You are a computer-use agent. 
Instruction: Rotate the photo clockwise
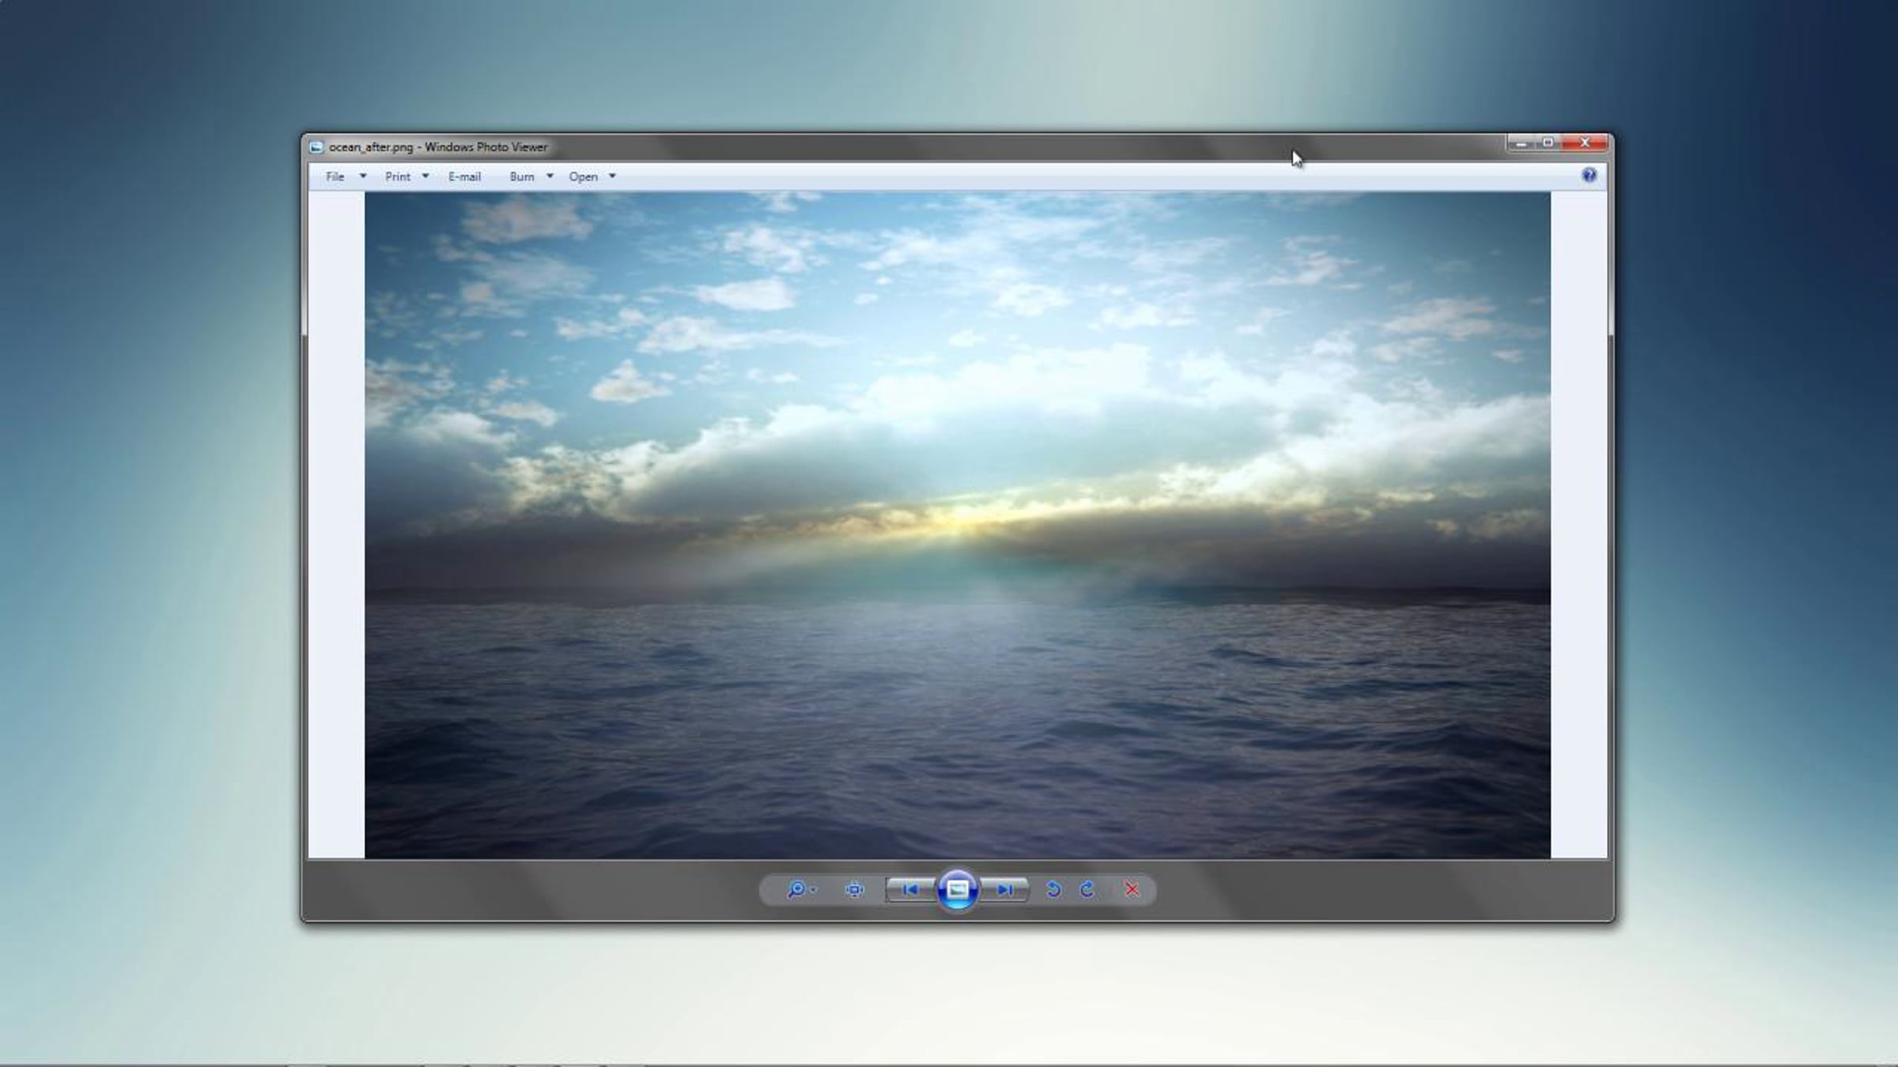1087,890
